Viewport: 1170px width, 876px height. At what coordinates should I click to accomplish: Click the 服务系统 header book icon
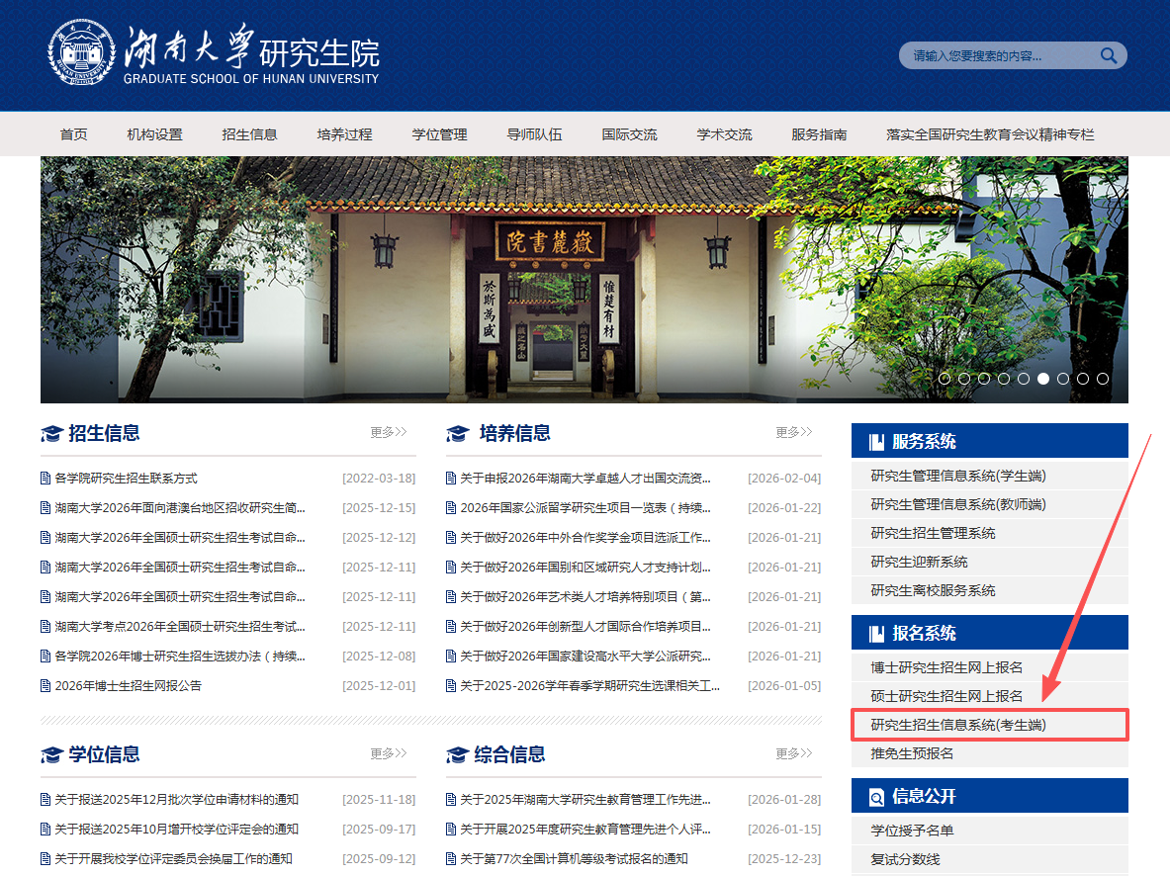coord(876,442)
